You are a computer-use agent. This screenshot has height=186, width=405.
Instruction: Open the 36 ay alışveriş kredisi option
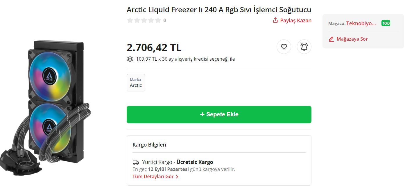185,59
